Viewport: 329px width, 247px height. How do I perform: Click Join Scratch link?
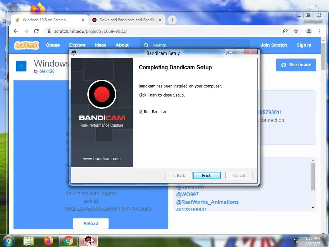(x=274, y=45)
